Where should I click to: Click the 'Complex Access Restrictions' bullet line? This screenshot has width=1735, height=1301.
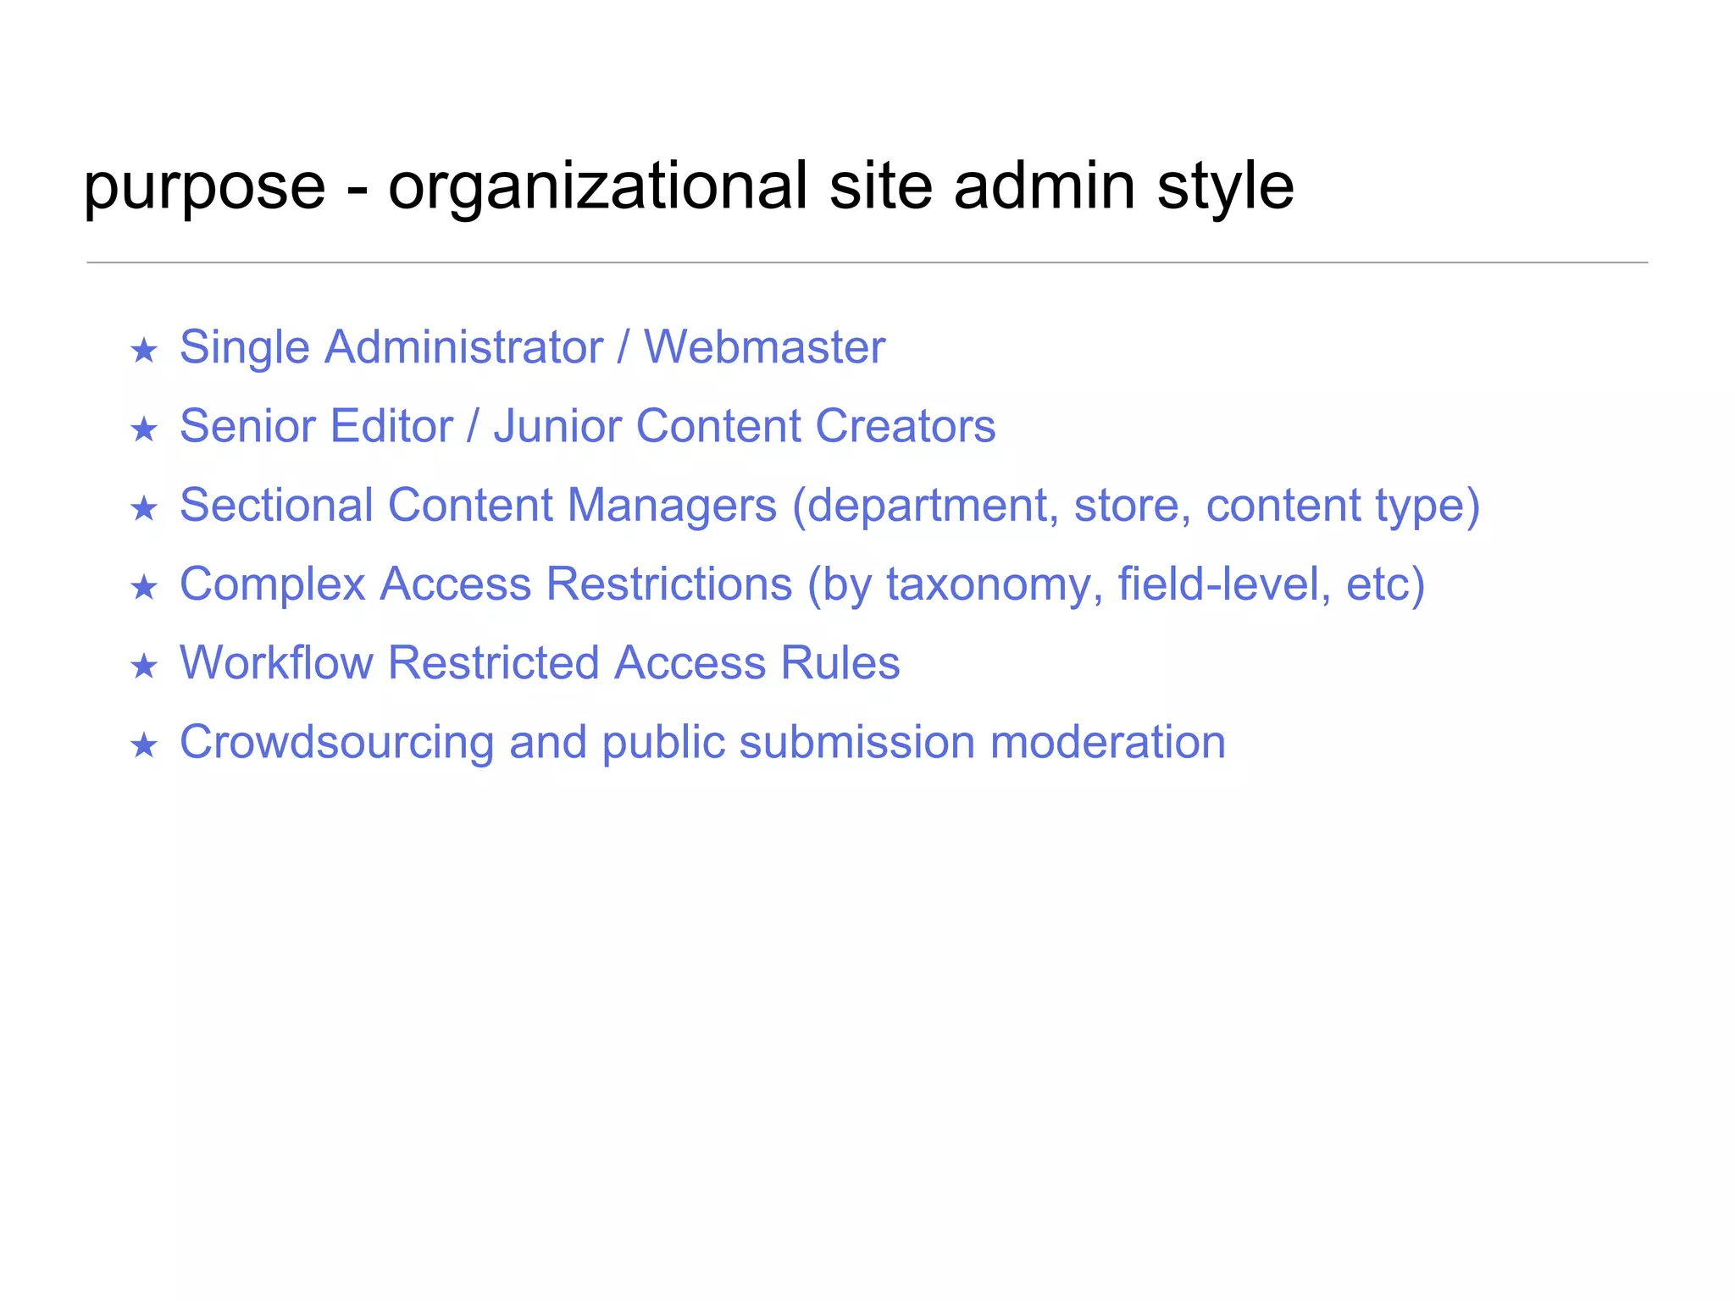coord(802,584)
